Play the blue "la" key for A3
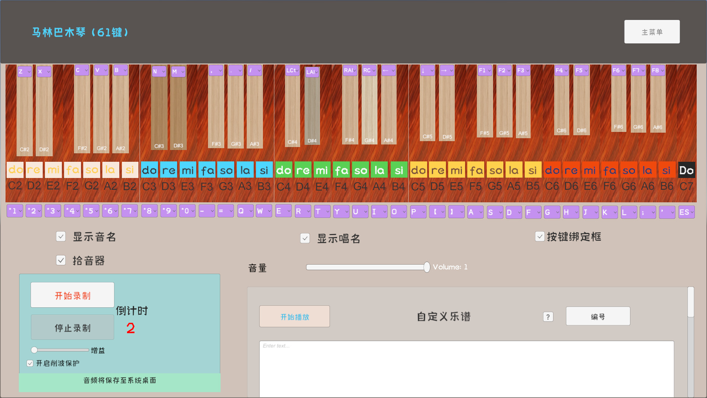 click(245, 170)
